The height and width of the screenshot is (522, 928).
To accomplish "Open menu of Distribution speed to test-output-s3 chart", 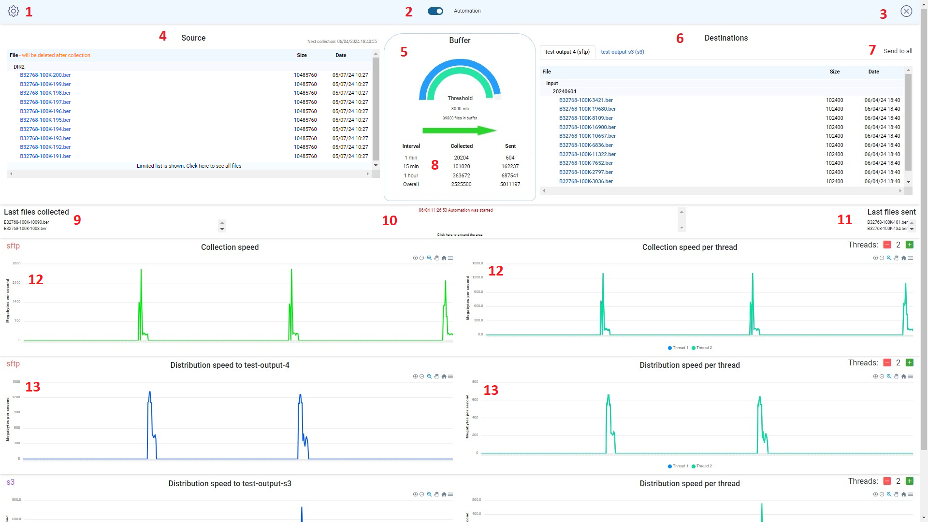I will point(450,494).
